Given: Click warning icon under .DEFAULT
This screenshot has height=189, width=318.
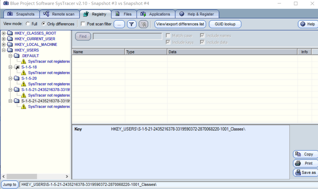Looking at the screenshot, I should tap(24, 61).
